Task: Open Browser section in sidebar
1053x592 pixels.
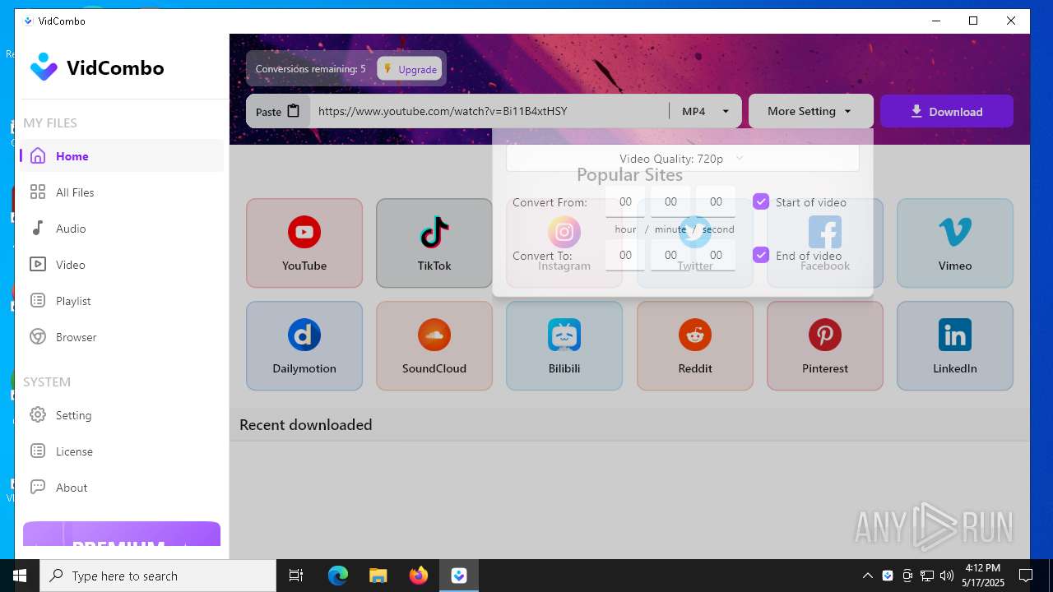Action: pos(122,337)
